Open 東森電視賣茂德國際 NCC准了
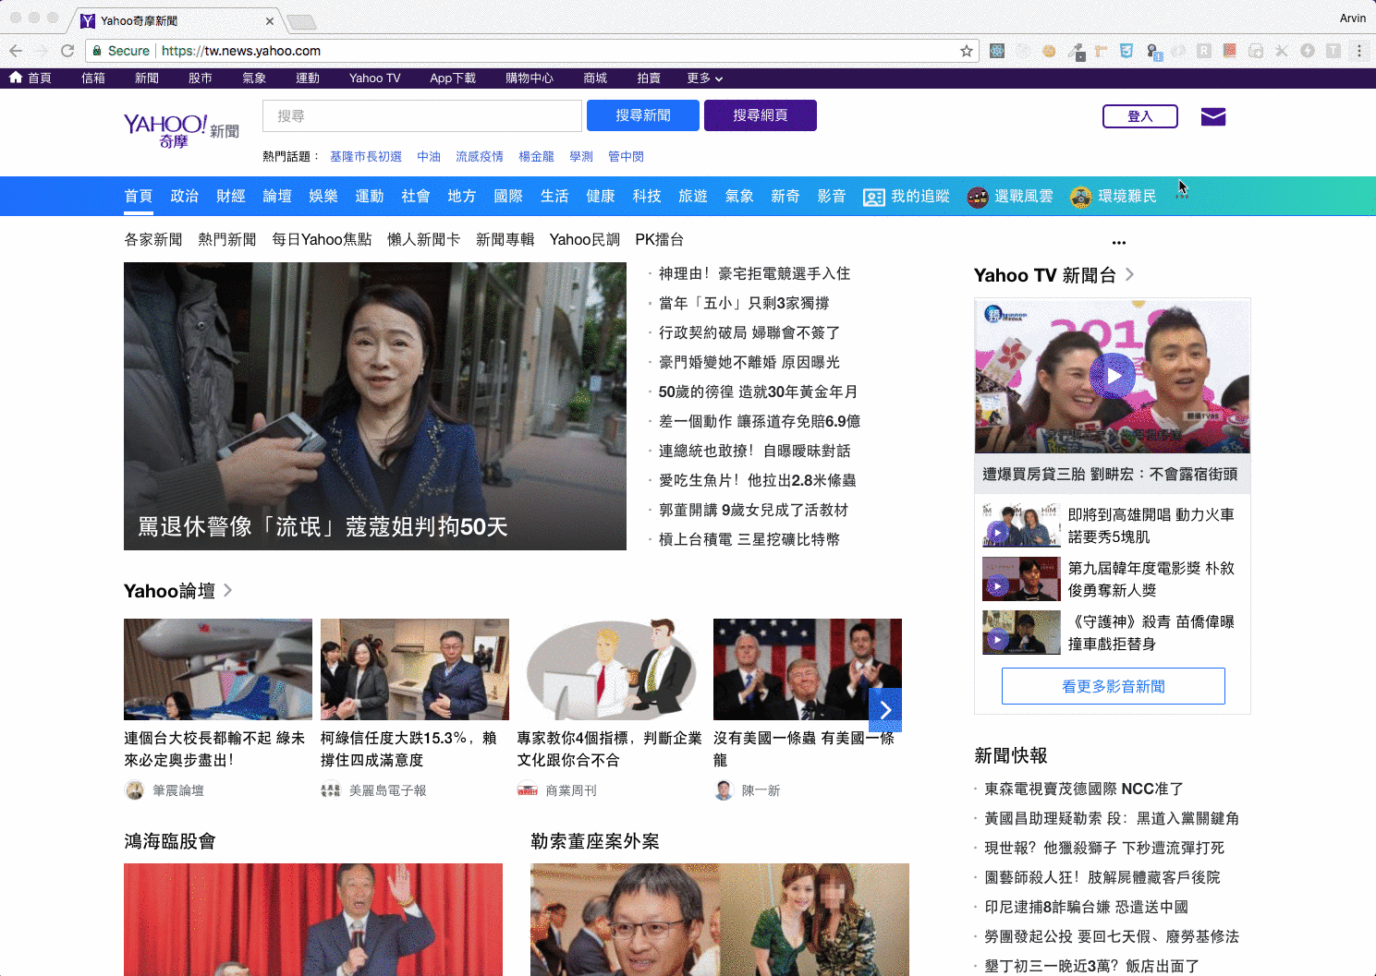The width and height of the screenshot is (1376, 976). (x=1084, y=789)
